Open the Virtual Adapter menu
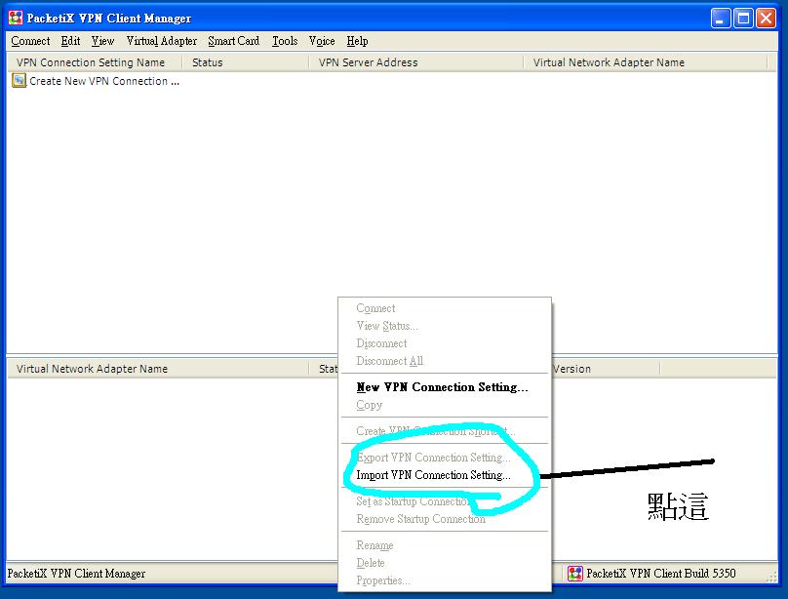The width and height of the screenshot is (788, 599). pyautogui.click(x=161, y=41)
